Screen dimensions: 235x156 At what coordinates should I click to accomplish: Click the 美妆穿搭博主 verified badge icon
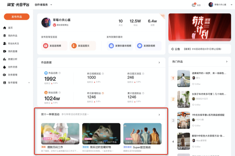click(54, 25)
